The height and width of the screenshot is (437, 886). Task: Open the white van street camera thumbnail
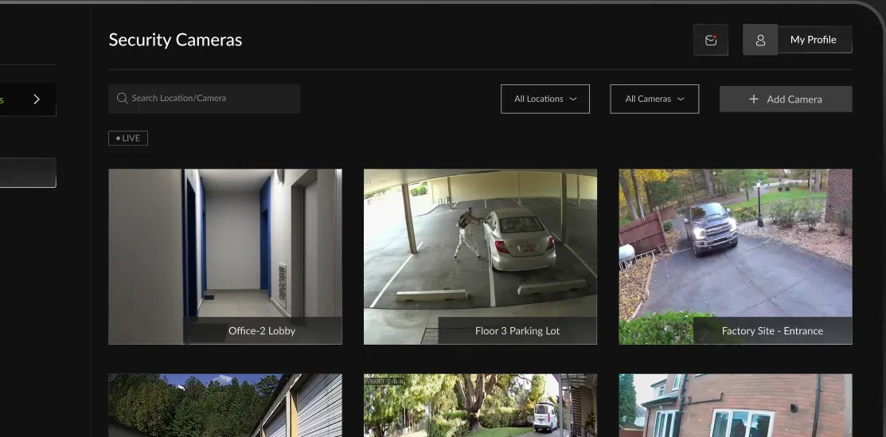[480, 405]
